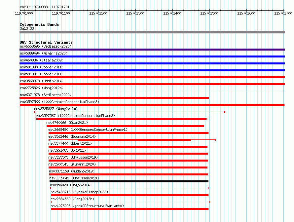Click the thin red line under esv2725826
The height and width of the screenshot is (222, 294).
click(x=152, y=91)
